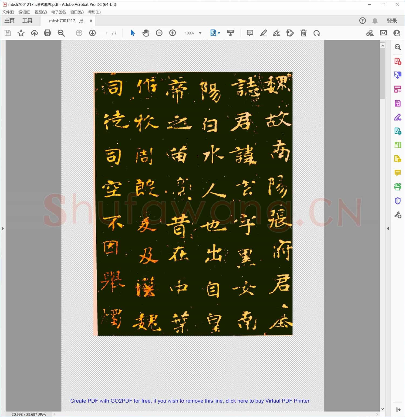The height and width of the screenshot is (417, 405).
Task: Open the zoom level dropdown
Action: point(200,33)
